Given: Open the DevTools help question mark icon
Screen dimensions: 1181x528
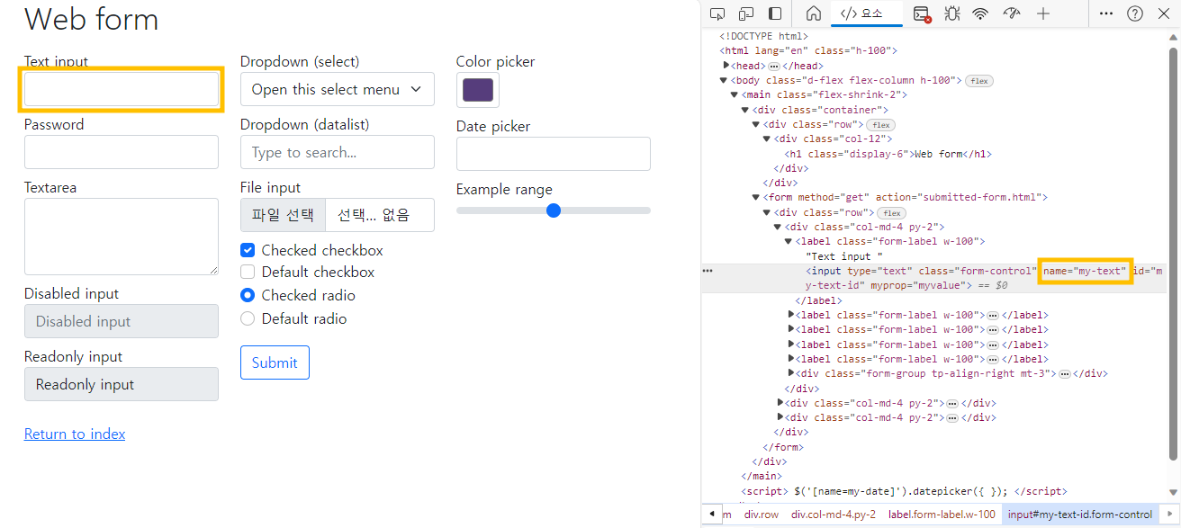Looking at the screenshot, I should 1135,13.
